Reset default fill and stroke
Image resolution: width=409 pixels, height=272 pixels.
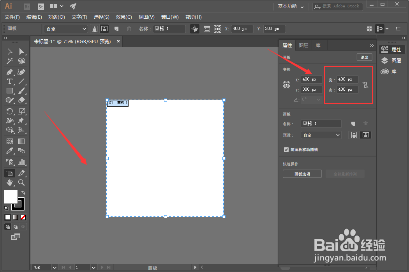click(6, 208)
